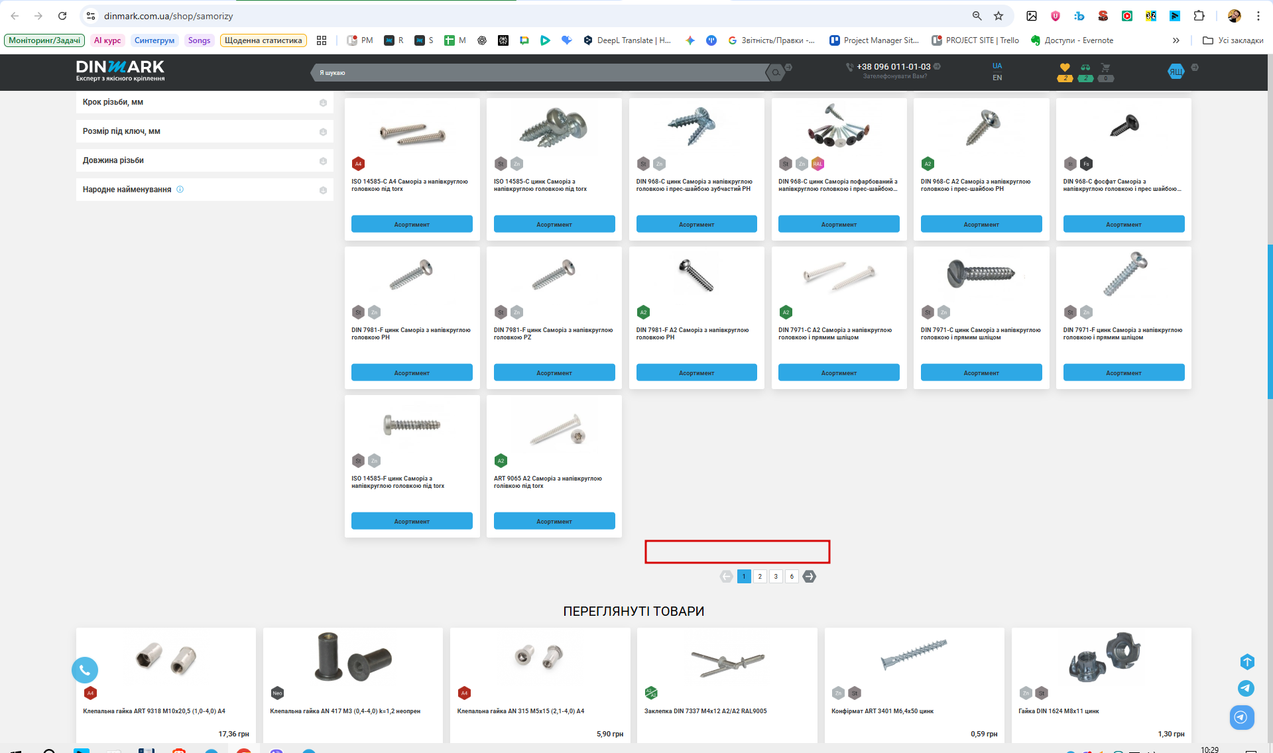This screenshot has height=753, width=1273.
Task: Open the Конфірмат ART 3401 product thumbnail
Action: click(x=914, y=654)
